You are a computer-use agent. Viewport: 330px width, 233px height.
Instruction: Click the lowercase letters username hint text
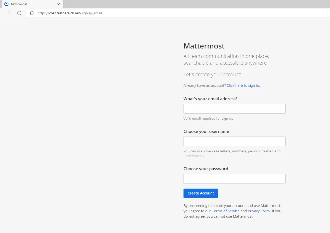(x=232, y=153)
